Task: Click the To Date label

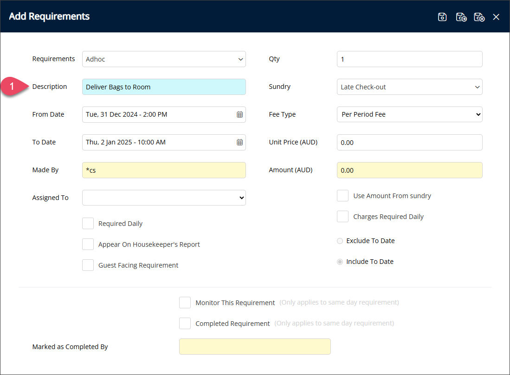Action: click(44, 142)
